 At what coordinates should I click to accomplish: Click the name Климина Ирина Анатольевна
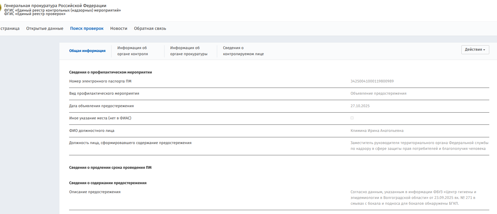(x=377, y=131)
